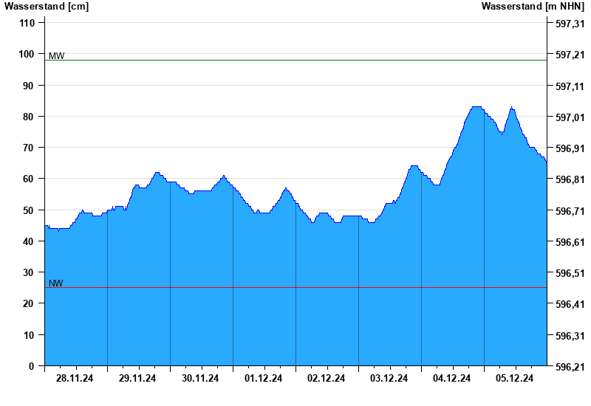
Task: Click the 596,21 value on right axis
Action: [x=570, y=367]
